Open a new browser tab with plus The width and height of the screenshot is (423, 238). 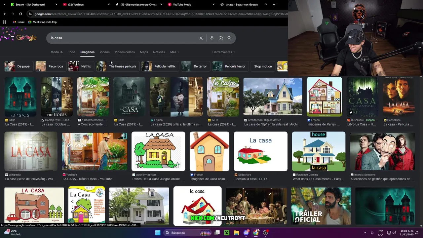(x=274, y=5)
